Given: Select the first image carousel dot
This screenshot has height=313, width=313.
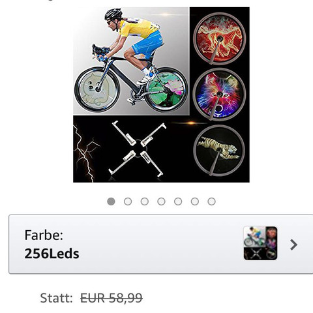Looking at the screenshot, I should (x=111, y=201).
